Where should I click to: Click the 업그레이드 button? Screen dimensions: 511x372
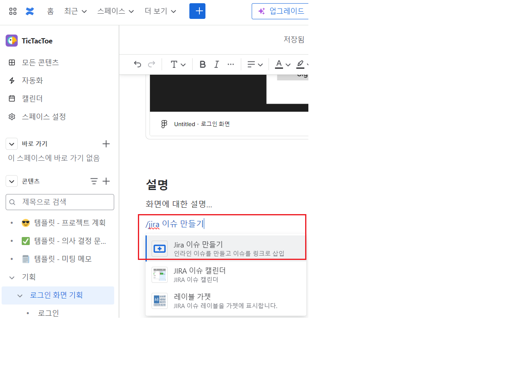point(280,11)
